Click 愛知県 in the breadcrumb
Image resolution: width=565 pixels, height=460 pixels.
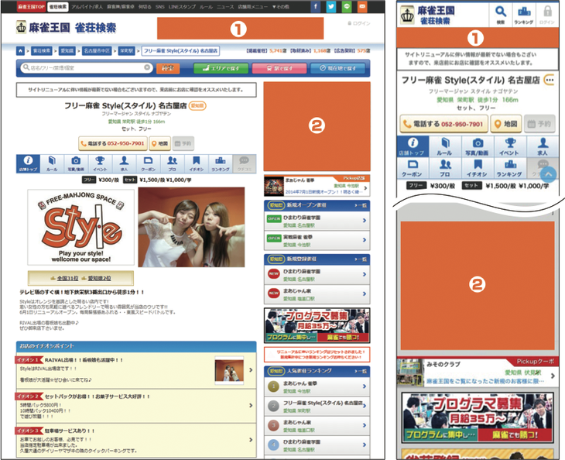tap(67, 51)
